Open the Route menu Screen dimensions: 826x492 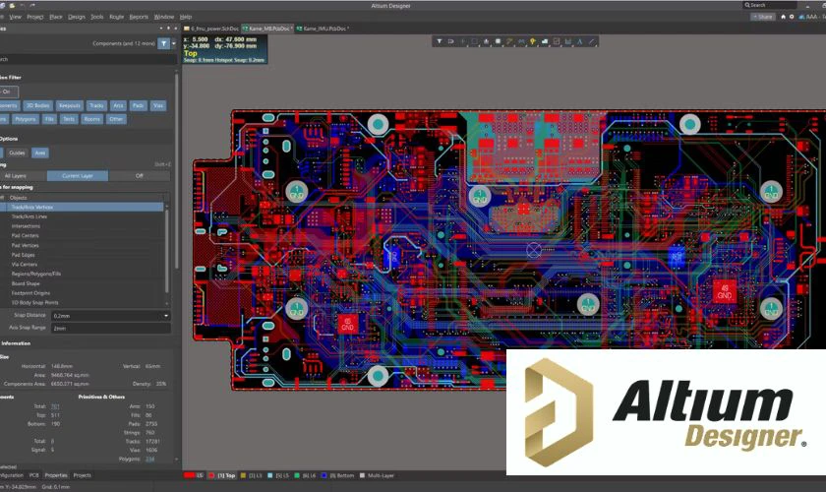click(x=116, y=17)
